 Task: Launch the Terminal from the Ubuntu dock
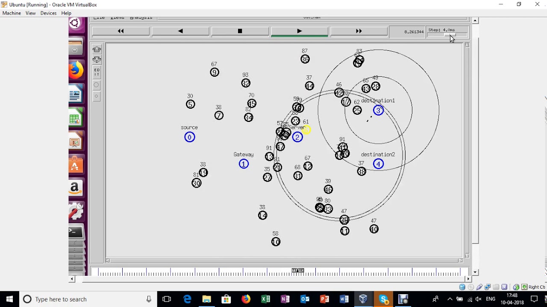(x=76, y=232)
